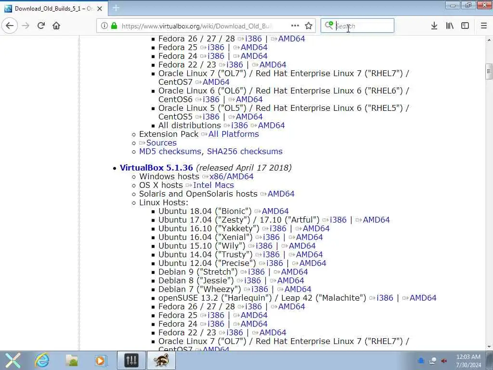Open Extension Pack All Platforms link

(x=234, y=134)
